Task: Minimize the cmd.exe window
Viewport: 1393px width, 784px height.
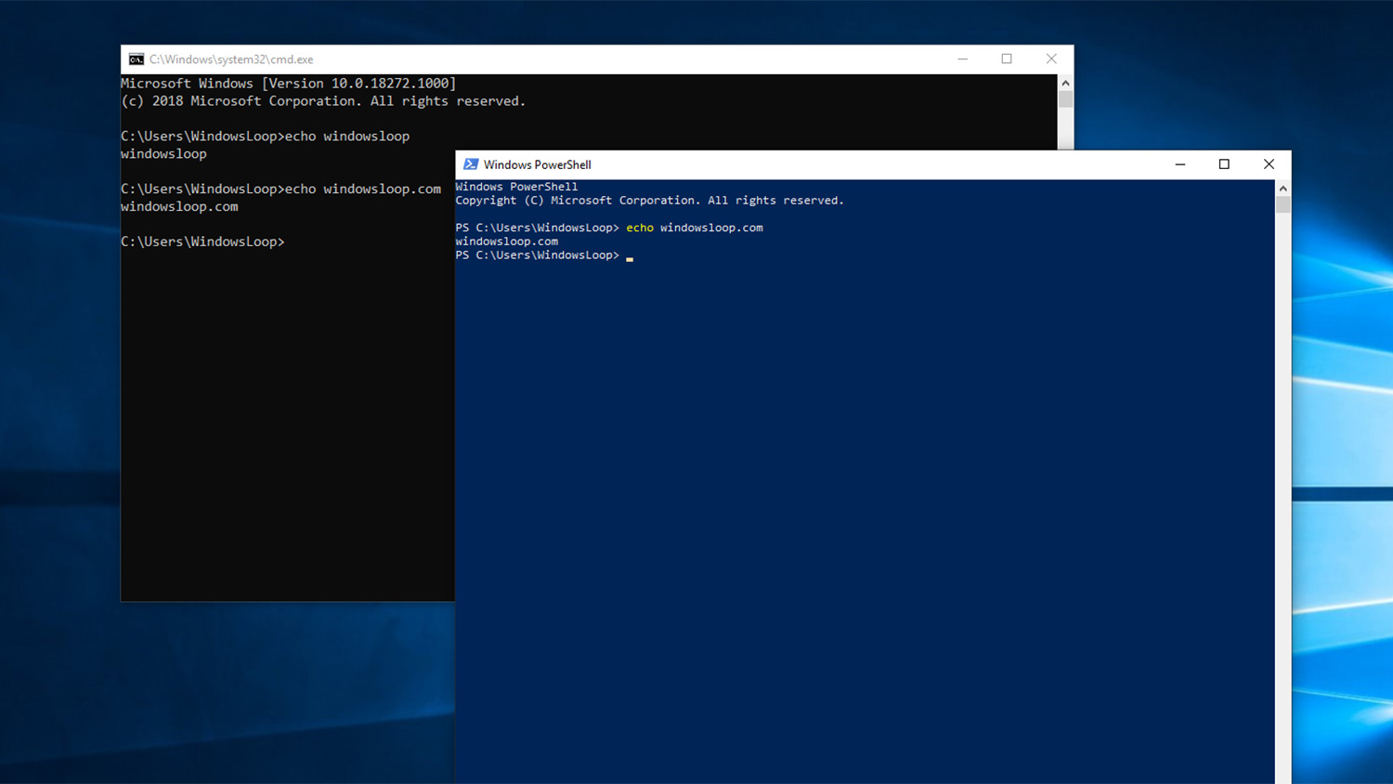Action: click(x=962, y=59)
